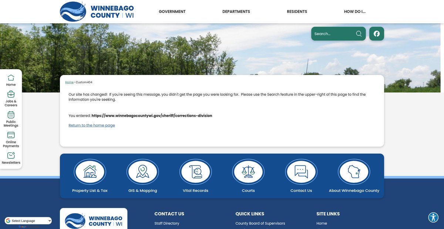The width and height of the screenshot is (444, 229).
Task: Click the Custom404 breadcrumb text
Action: click(84, 82)
